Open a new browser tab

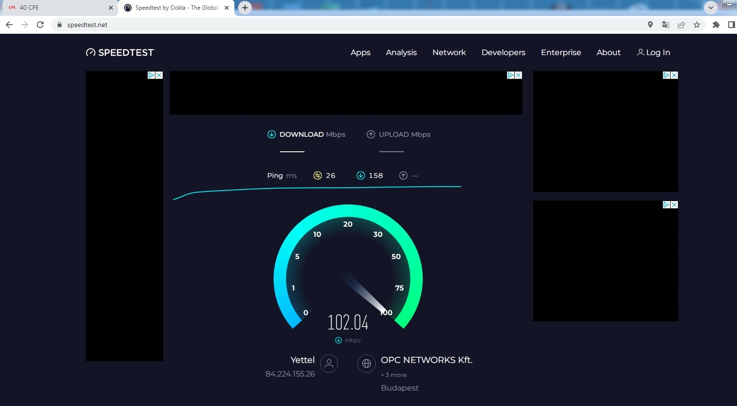click(245, 8)
